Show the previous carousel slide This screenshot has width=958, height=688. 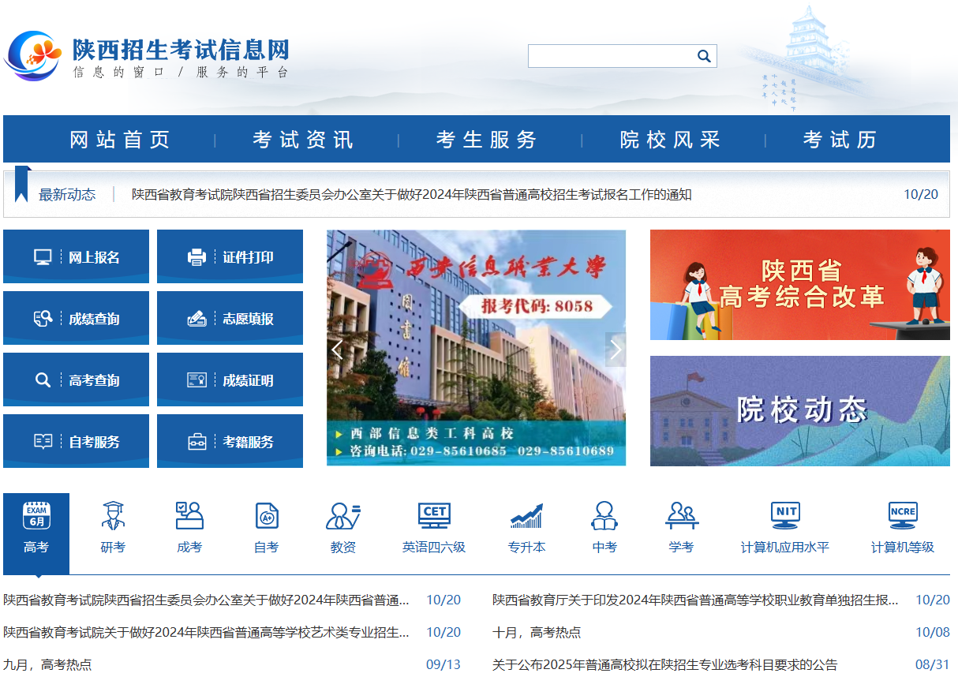(338, 350)
